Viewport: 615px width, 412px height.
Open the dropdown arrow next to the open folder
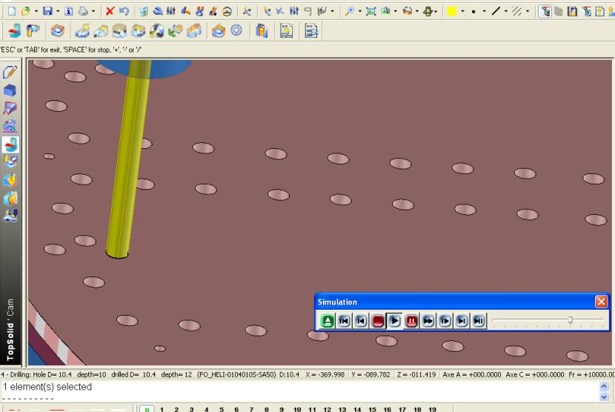36,11
